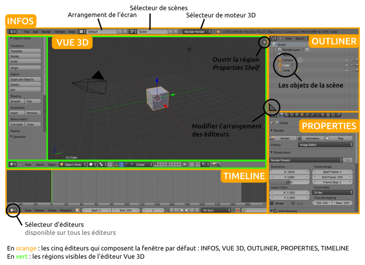The width and height of the screenshot is (365, 265).
Task: Toggle visibility eye of Camera object
Action: [x=347, y=60]
